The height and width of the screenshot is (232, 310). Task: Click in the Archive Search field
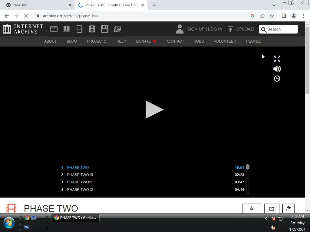(279, 29)
